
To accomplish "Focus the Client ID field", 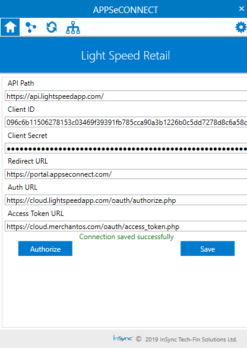I will pyautogui.click(x=126, y=122).
